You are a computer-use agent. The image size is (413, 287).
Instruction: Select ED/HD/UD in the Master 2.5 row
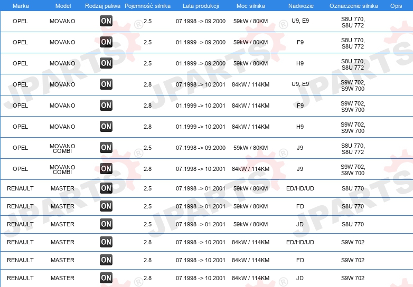301,188
